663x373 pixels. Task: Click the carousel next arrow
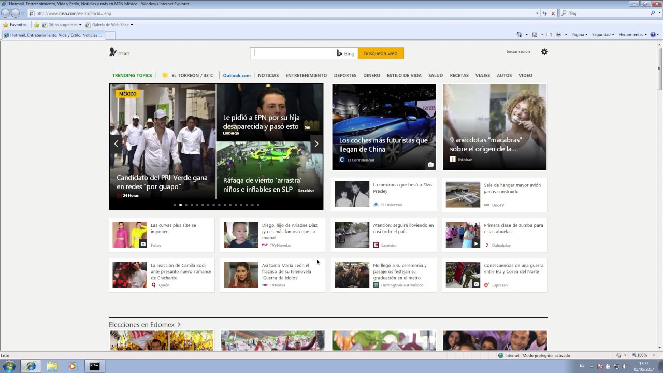tap(316, 144)
